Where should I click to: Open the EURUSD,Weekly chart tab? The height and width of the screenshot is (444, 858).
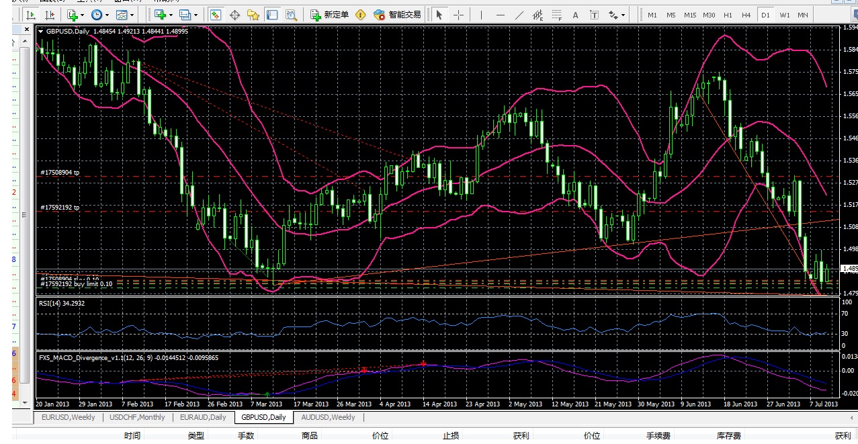[x=68, y=417]
